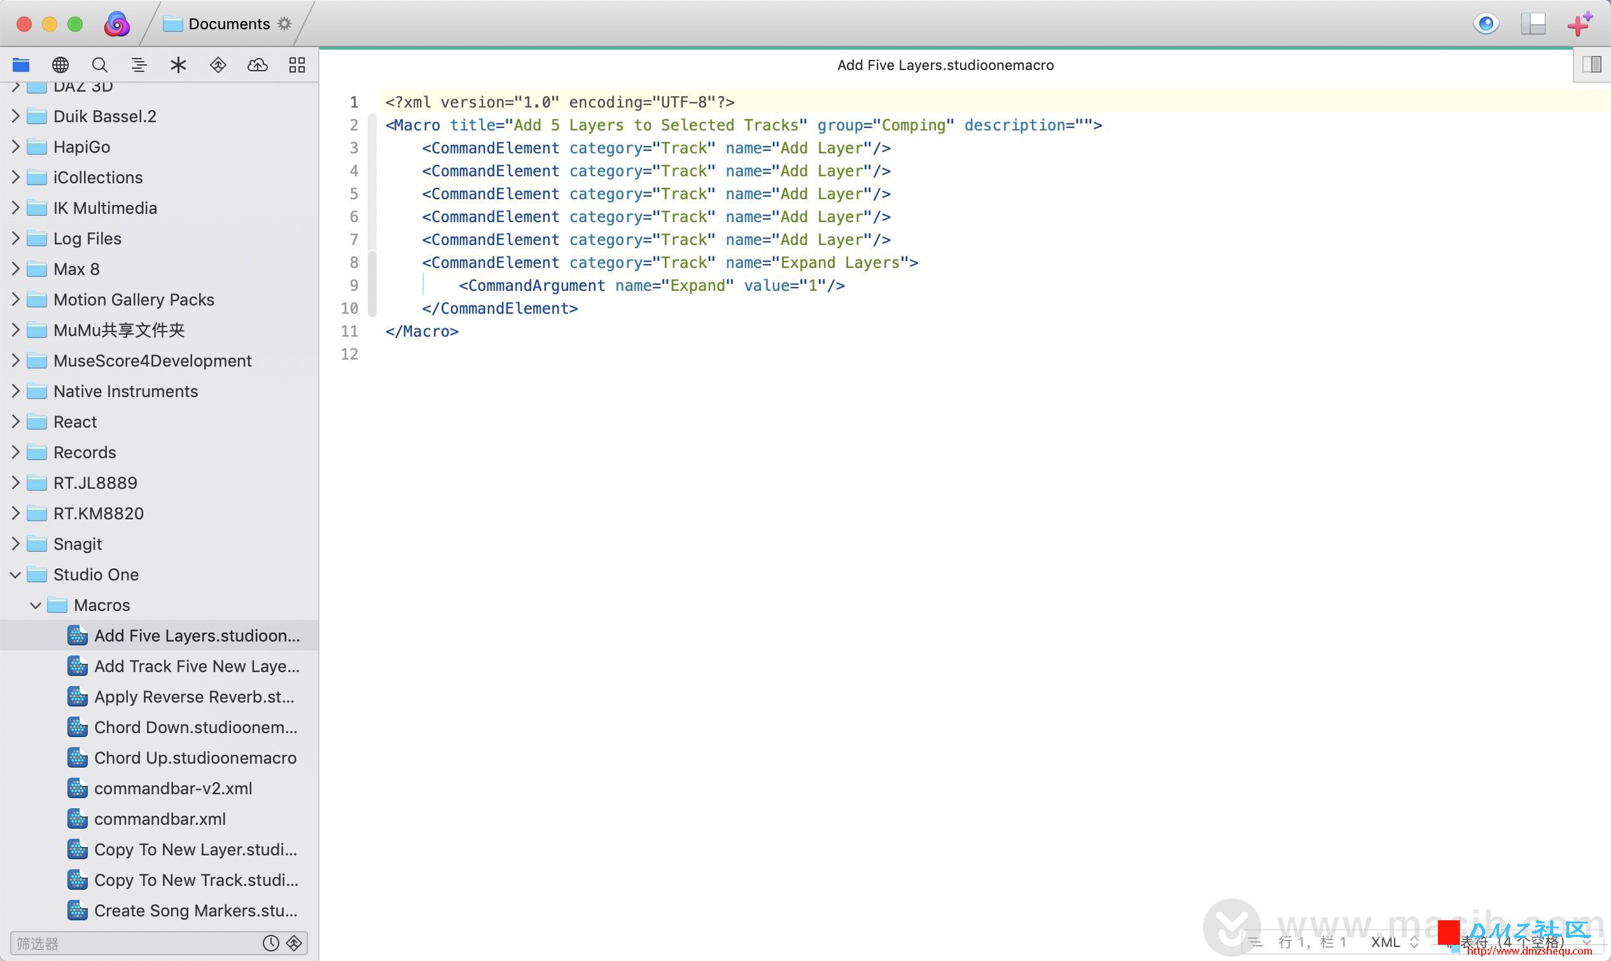The width and height of the screenshot is (1611, 961).
Task: Open commandbar.xml file
Action: [159, 818]
